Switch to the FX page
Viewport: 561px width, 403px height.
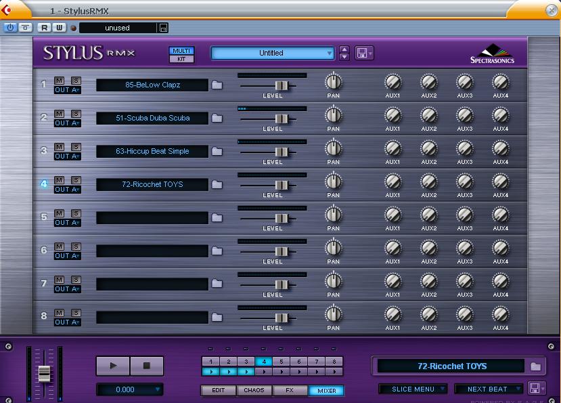coord(290,390)
